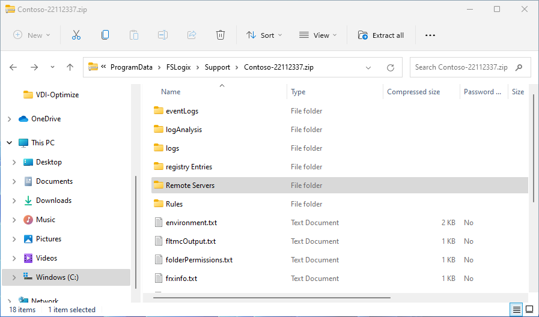Sort by Compressed size column header
The height and width of the screenshot is (317, 539).
413,92
